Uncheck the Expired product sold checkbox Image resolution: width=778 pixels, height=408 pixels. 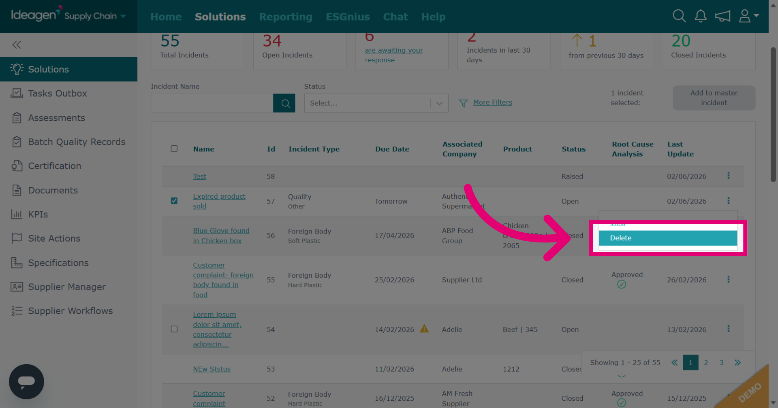pos(174,201)
